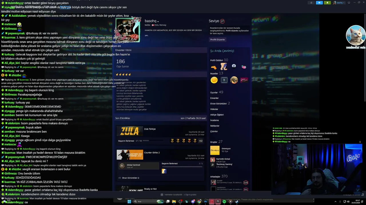This screenshot has height=205, width=366.
Task: Click the third round badge icon
Action: [234, 80]
